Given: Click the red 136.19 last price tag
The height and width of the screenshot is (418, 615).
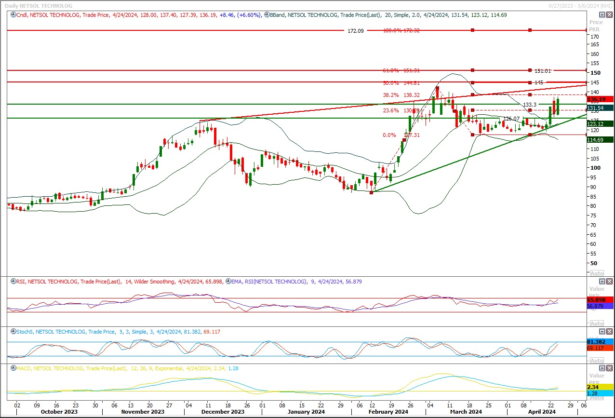Looking at the screenshot, I should click(x=596, y=99).
